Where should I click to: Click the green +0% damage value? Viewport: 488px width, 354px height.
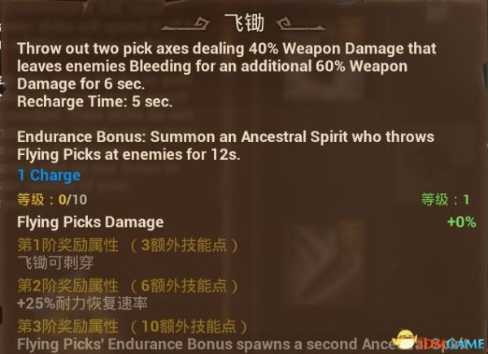point(461,222)
